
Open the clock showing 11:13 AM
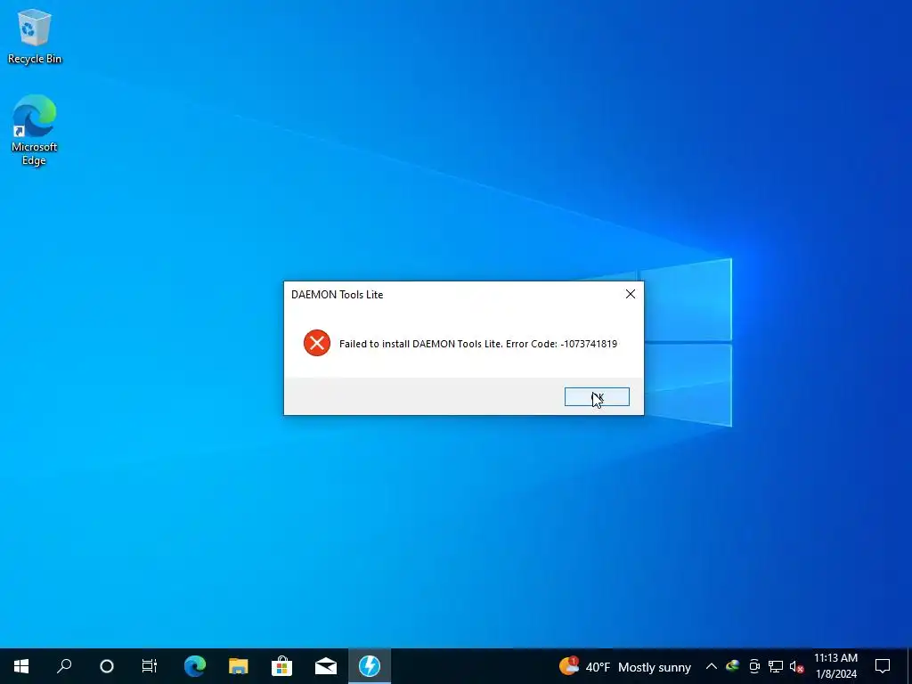pos(835,666)
